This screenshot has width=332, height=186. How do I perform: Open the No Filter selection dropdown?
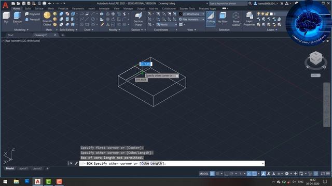[223, 18]
